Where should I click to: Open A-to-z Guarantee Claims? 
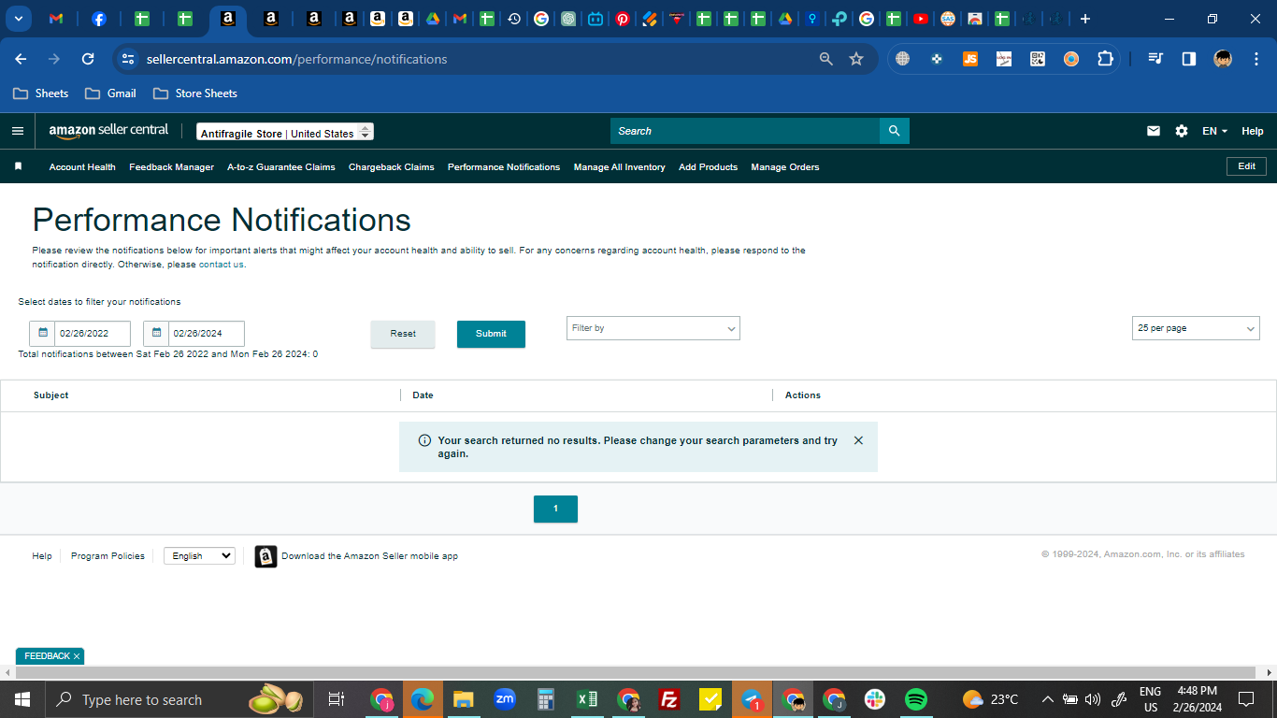(281, 167)
